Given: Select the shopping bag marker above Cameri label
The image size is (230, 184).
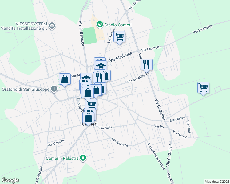Looking at the screenshot, I should 88,118.
